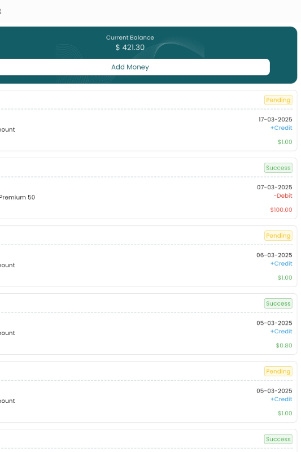Click the $1.00 amount dated 06-03-2025
The image size is (301, 452).
coord(285,277)
